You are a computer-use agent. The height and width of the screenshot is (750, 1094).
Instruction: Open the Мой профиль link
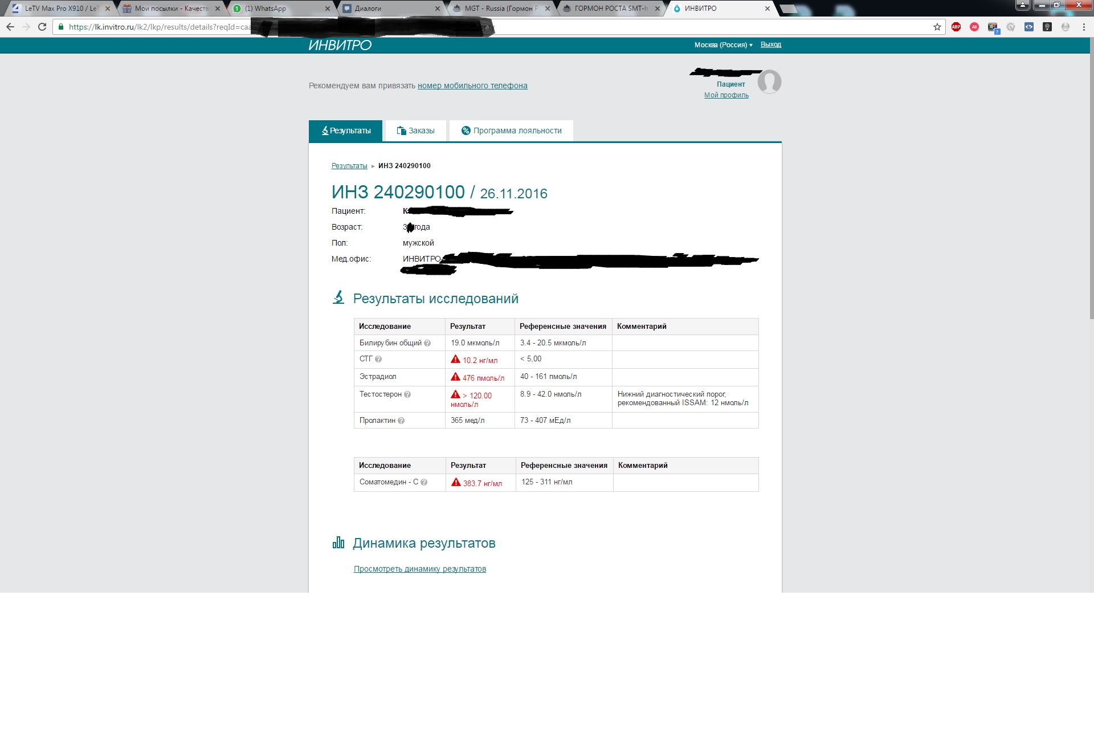[726, 95]
